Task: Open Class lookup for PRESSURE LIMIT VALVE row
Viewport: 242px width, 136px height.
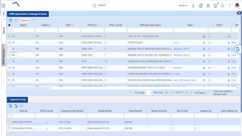Action: point(204,62)
